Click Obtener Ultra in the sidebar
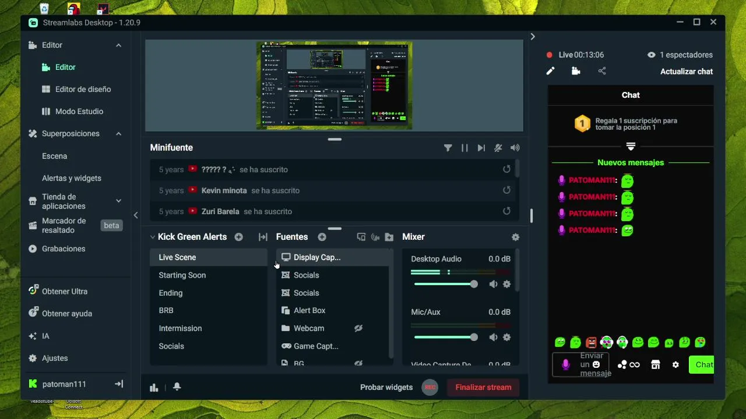 64,292
